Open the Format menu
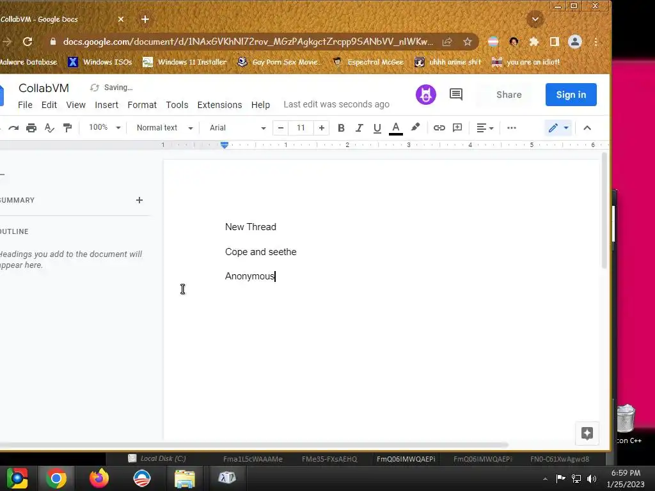 pos(142,105)
